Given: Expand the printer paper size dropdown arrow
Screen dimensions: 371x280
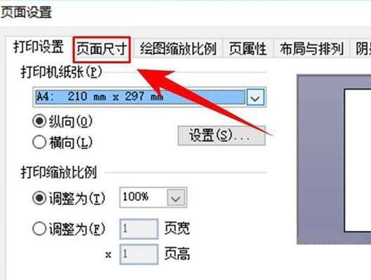Looking at the screenshot, I should [255, 97].
